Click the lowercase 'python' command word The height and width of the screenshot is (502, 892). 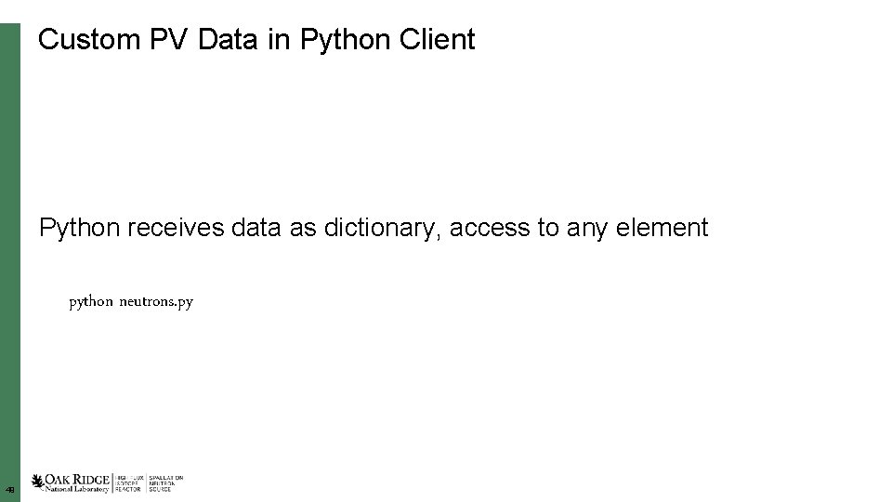click(91, 303)
